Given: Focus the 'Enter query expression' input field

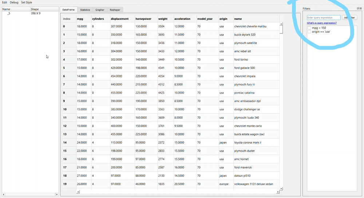Looking at the screenshot, I should 323,17.
